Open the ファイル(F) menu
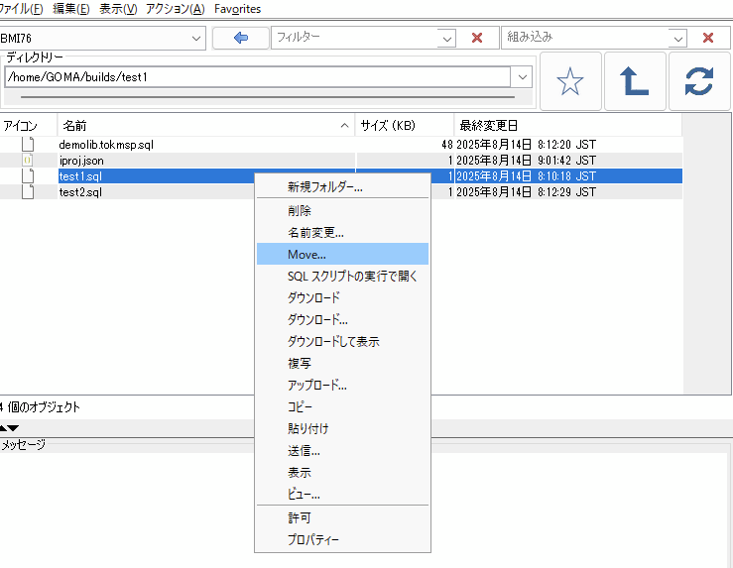 (21, 8)
